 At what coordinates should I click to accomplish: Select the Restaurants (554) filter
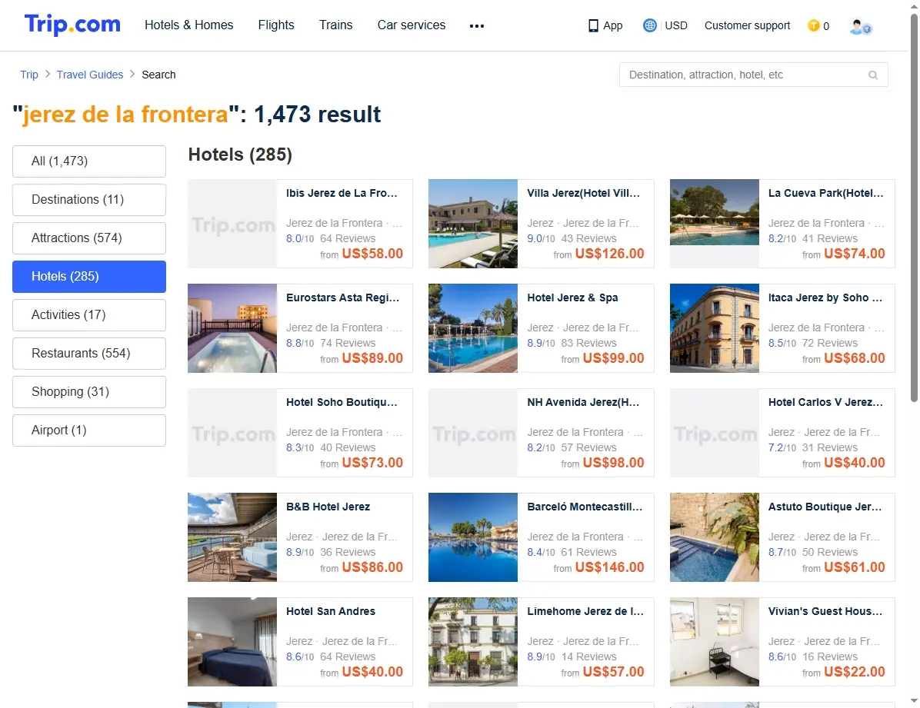click(x=89, y=353)
